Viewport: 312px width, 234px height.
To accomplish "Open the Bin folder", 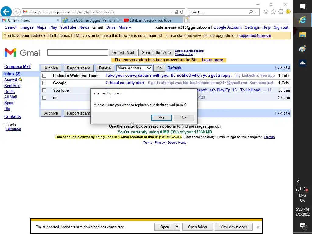I will pyautogui.click(x=7, y=108).
